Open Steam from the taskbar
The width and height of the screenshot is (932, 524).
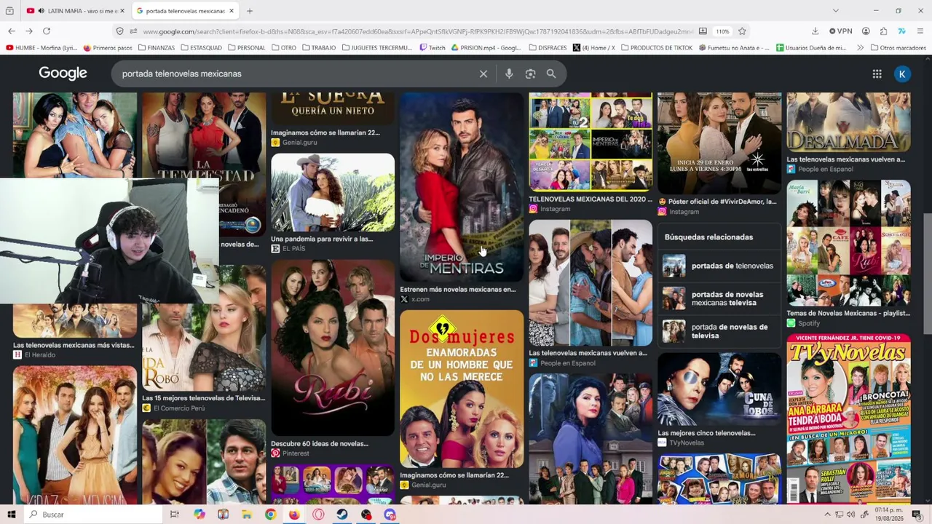[341, 515]
